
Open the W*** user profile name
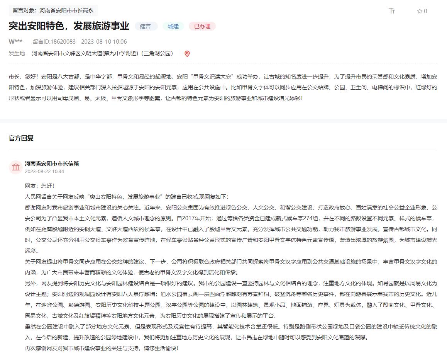[x=15, y=42]
